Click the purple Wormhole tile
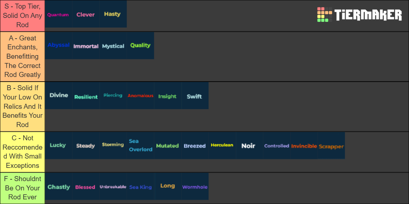The width and height of the screenshot is (409, 204). [195, 186]
